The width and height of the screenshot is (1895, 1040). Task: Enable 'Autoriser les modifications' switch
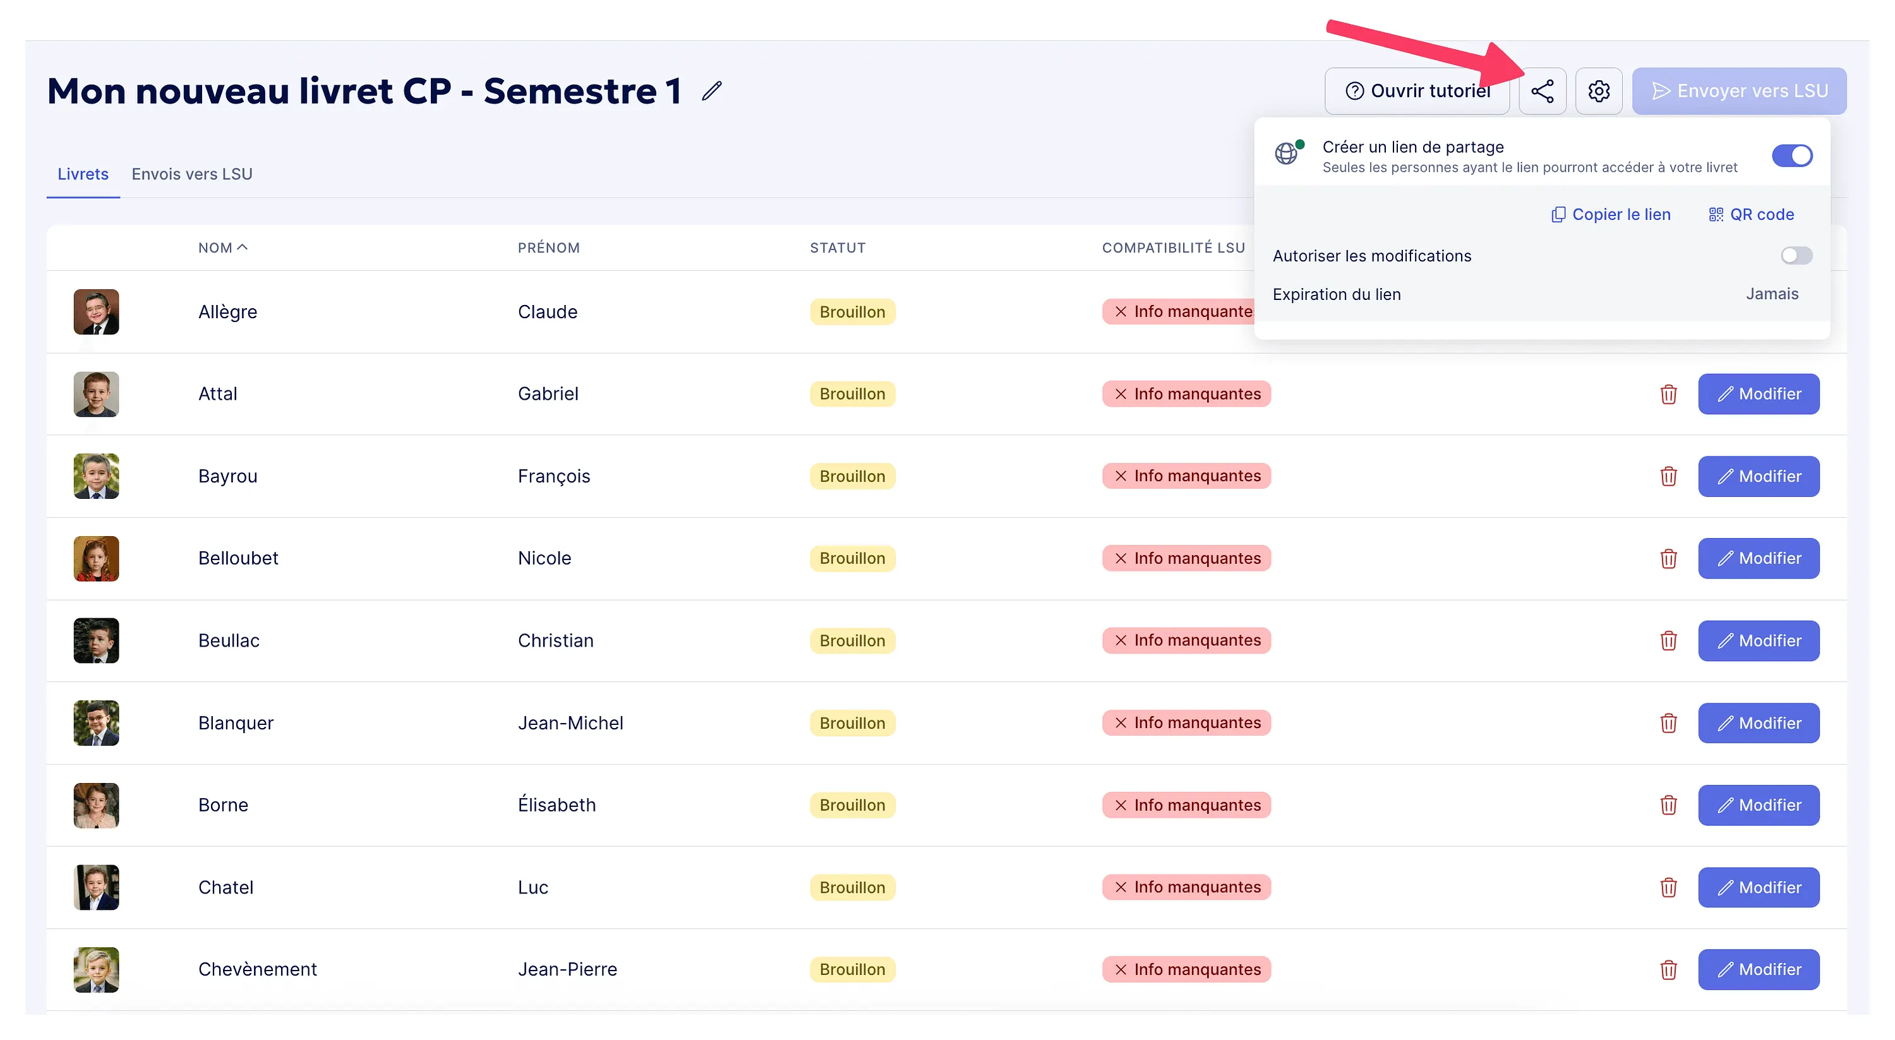click(x=1796, y=255)
